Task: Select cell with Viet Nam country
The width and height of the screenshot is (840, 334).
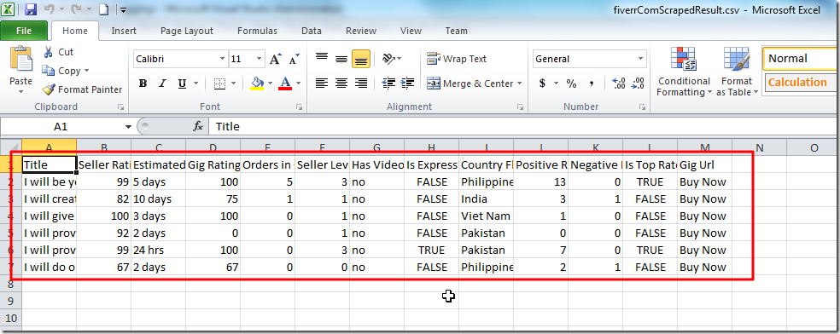Action: [x=486, y=216]
